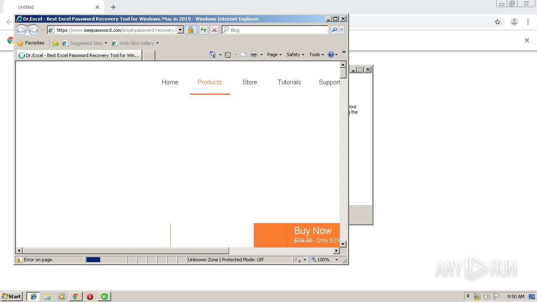Expand the Web Slice Gallery arrow
Viewport: 537px width, 302px height.
point(158,43)
